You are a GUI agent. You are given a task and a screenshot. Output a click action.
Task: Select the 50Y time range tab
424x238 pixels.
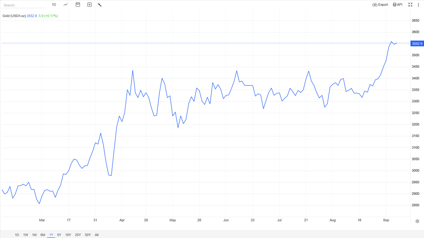[88, 235]
